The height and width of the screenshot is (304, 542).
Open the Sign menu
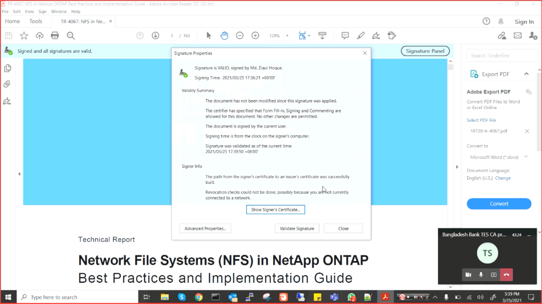43,12
